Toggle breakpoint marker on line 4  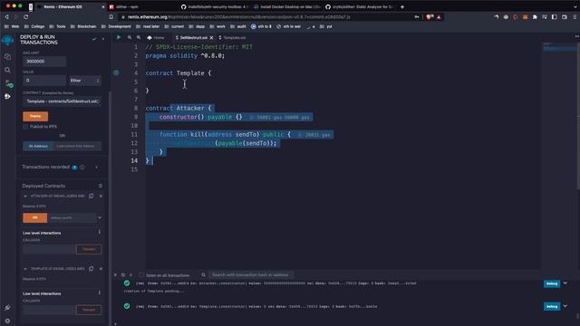click(x=116, y=72)
